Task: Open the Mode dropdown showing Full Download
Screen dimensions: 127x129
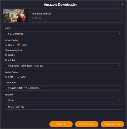Action: coord(63,34)
